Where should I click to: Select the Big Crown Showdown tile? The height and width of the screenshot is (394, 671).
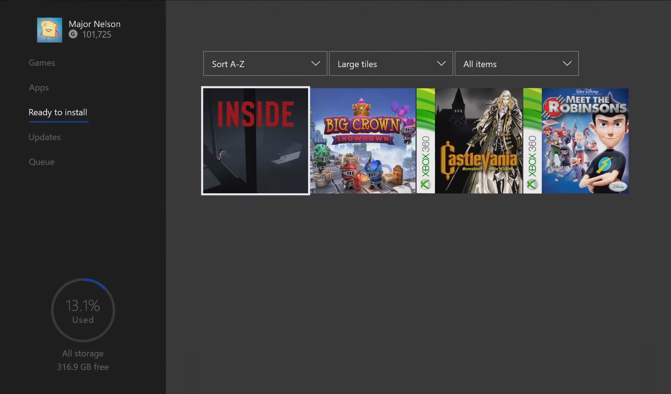coord(363,141)
